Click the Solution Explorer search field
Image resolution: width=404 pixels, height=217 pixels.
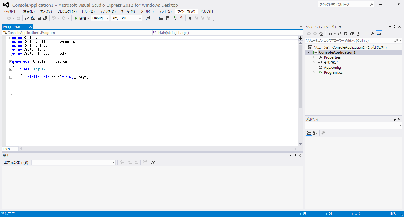pyautogui.click(x=349, y=41)
